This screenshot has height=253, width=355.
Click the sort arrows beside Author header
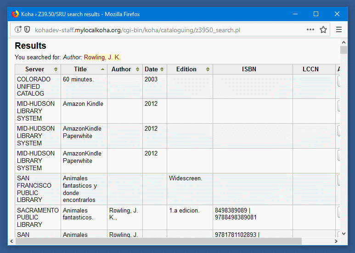[137, 69]
